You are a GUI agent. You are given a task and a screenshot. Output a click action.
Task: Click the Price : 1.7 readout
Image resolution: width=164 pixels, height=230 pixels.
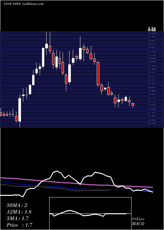[x=19, y=225]
